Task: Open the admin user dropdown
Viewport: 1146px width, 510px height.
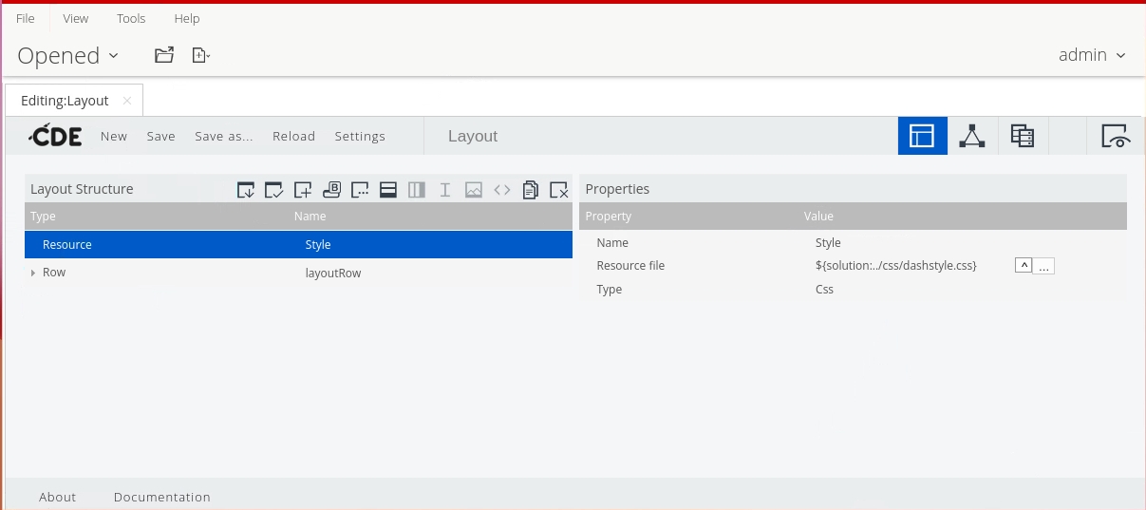Action: pyautogui.click(x=1092, y=55)
